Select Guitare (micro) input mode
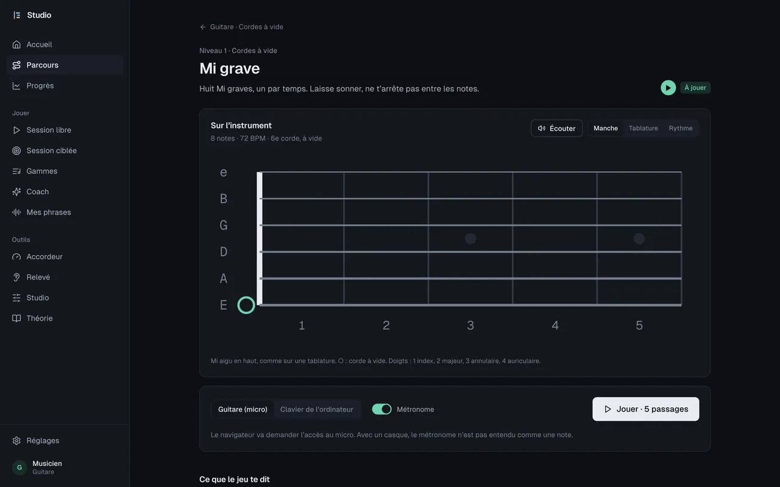Image resolution: width=780 pixels, height=487 pixels. coord(243,409)
